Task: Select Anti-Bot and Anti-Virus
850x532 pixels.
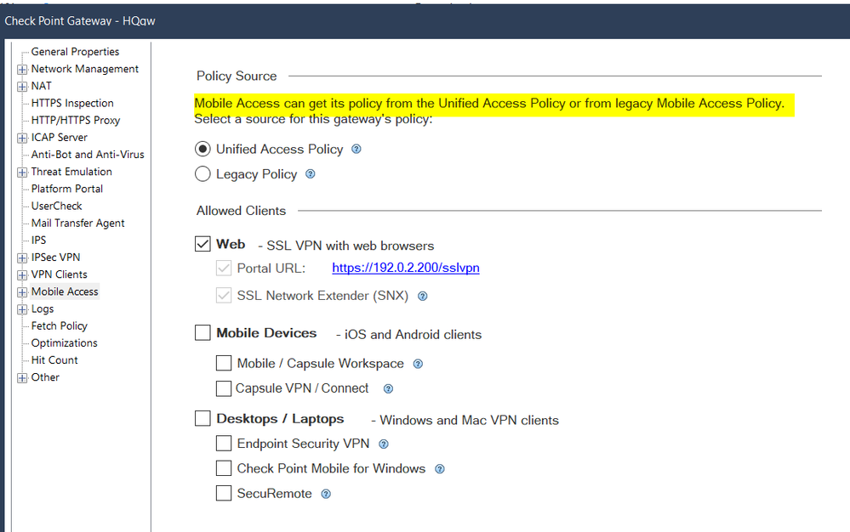Action: click(88, 154)
